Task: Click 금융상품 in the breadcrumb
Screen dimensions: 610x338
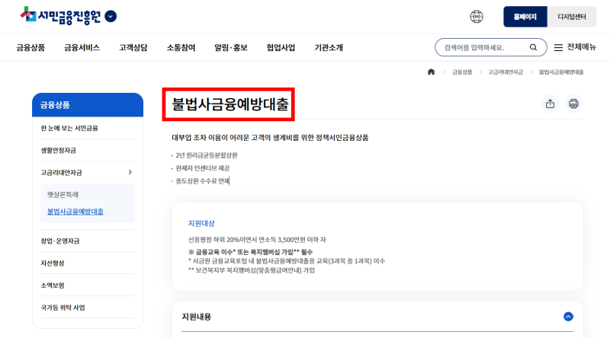Action: tap(462, 72)
